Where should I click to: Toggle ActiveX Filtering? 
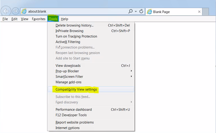(x=91, y=42)
